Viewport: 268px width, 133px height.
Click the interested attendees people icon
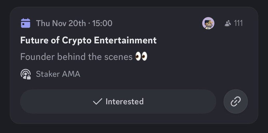click(228, 23)
